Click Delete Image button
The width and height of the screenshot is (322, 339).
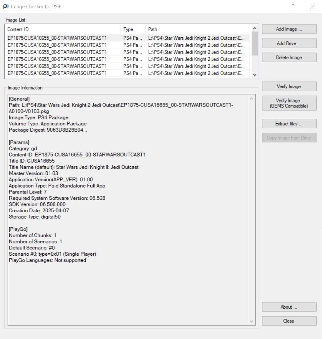click(289, 58)
